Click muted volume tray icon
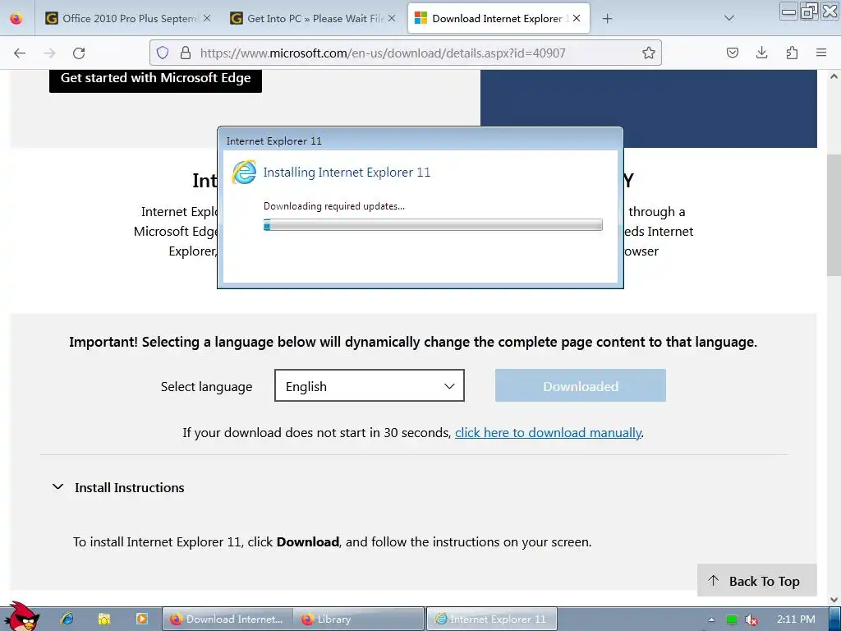Image resolution: width=841 pixels, height=631 pixels. click(751, 619)
